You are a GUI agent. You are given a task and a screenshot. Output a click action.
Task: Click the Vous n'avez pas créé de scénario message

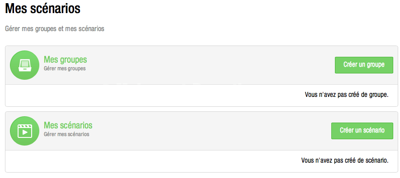pos(345,160)
